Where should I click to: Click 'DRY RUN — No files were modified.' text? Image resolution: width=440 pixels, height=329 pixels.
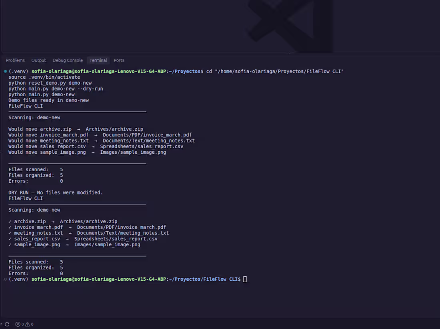pyautogui.click(x=56, y=192)
